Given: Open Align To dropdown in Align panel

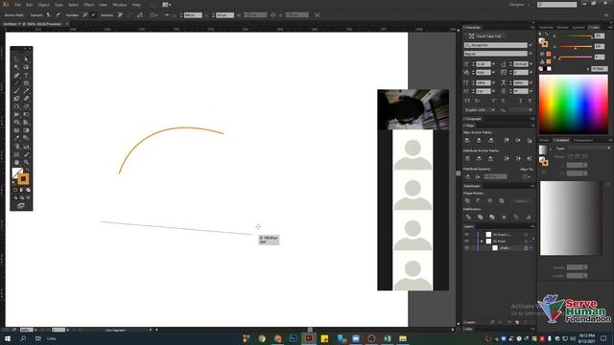Looking at the screenshot, I should click(526, 176).
